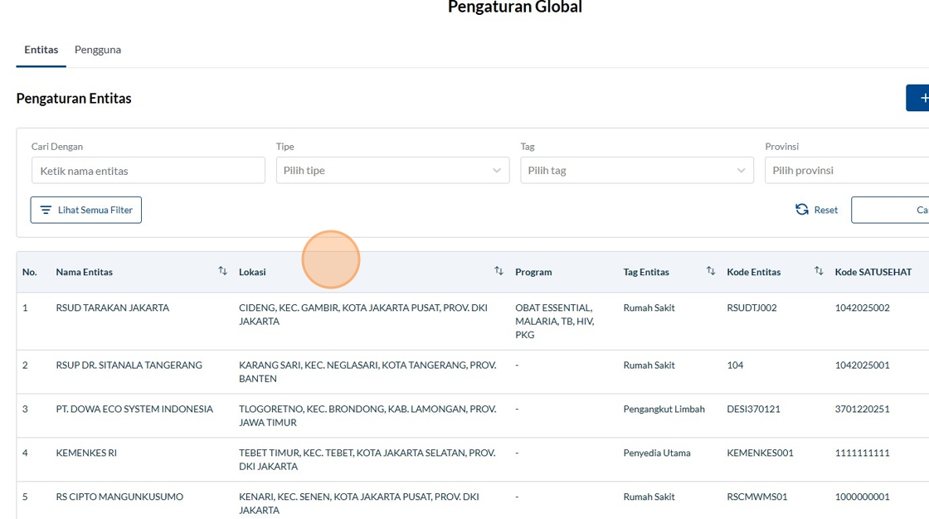This screenshot has width=929, height=519.
Task: Click entity code DESI370121
Action: click(754, 409)
